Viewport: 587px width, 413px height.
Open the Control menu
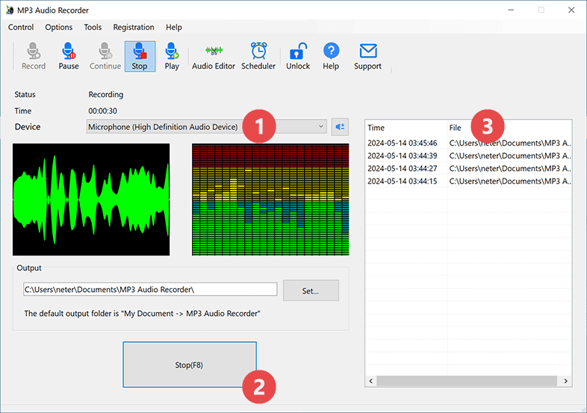coord(21,28)
